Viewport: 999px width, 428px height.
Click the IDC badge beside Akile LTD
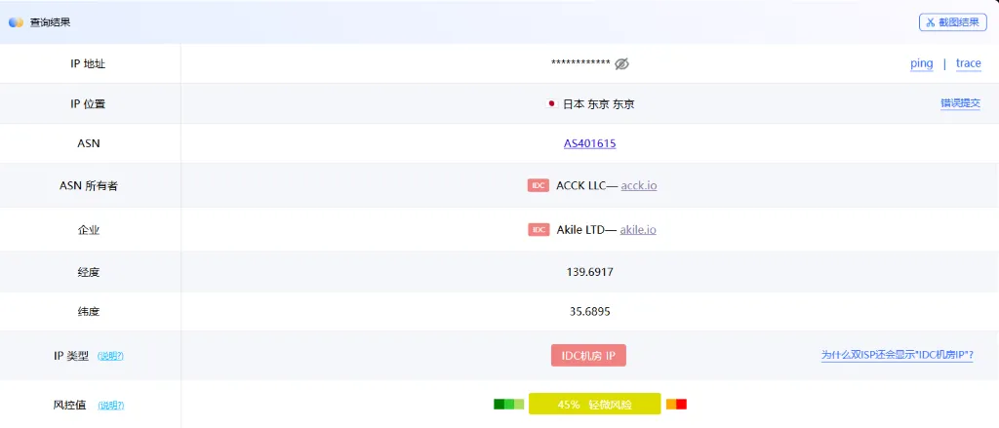539,230
